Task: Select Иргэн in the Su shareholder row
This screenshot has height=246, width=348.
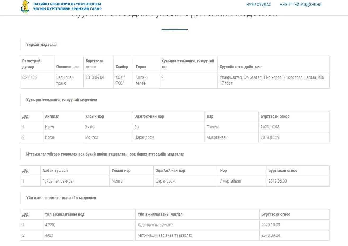Action: point(50,127)
